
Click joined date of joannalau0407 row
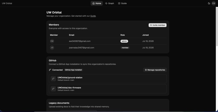[x=148, y=48]
